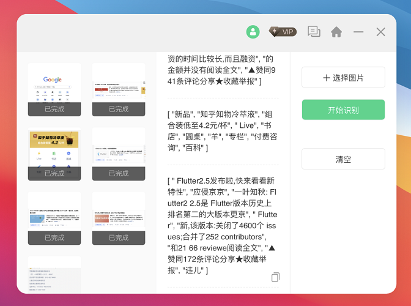411x306 pixels.
Task: Click the Flutter2.5发布啦 result text block
Action: 223,225
